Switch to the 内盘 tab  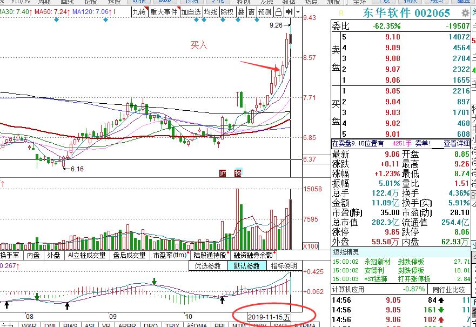click(33, 255)
